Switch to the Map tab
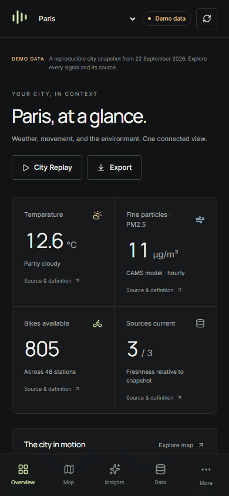This screenshot has width=229, height=496. 69,474
